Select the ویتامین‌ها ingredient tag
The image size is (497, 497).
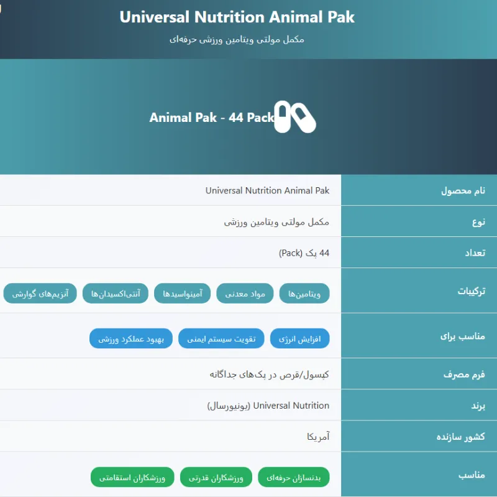(304, 294)
